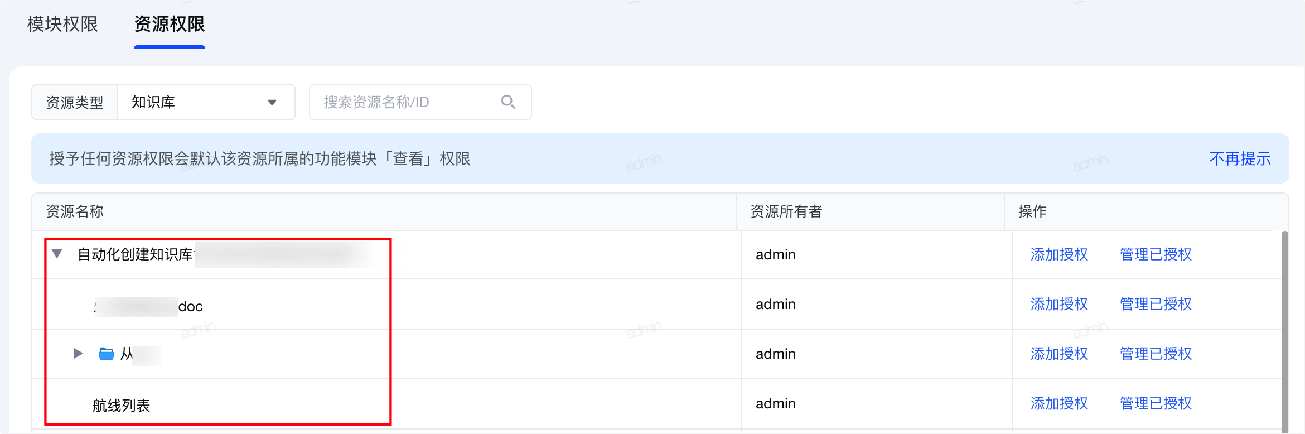Viewport: 1305px width, 434px height.
Task: Click the 授予任何资源权限 notice text
Action: (x=260, y=159)
